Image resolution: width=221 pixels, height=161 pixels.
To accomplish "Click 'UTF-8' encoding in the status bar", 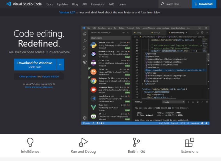I will coord(183,123).
